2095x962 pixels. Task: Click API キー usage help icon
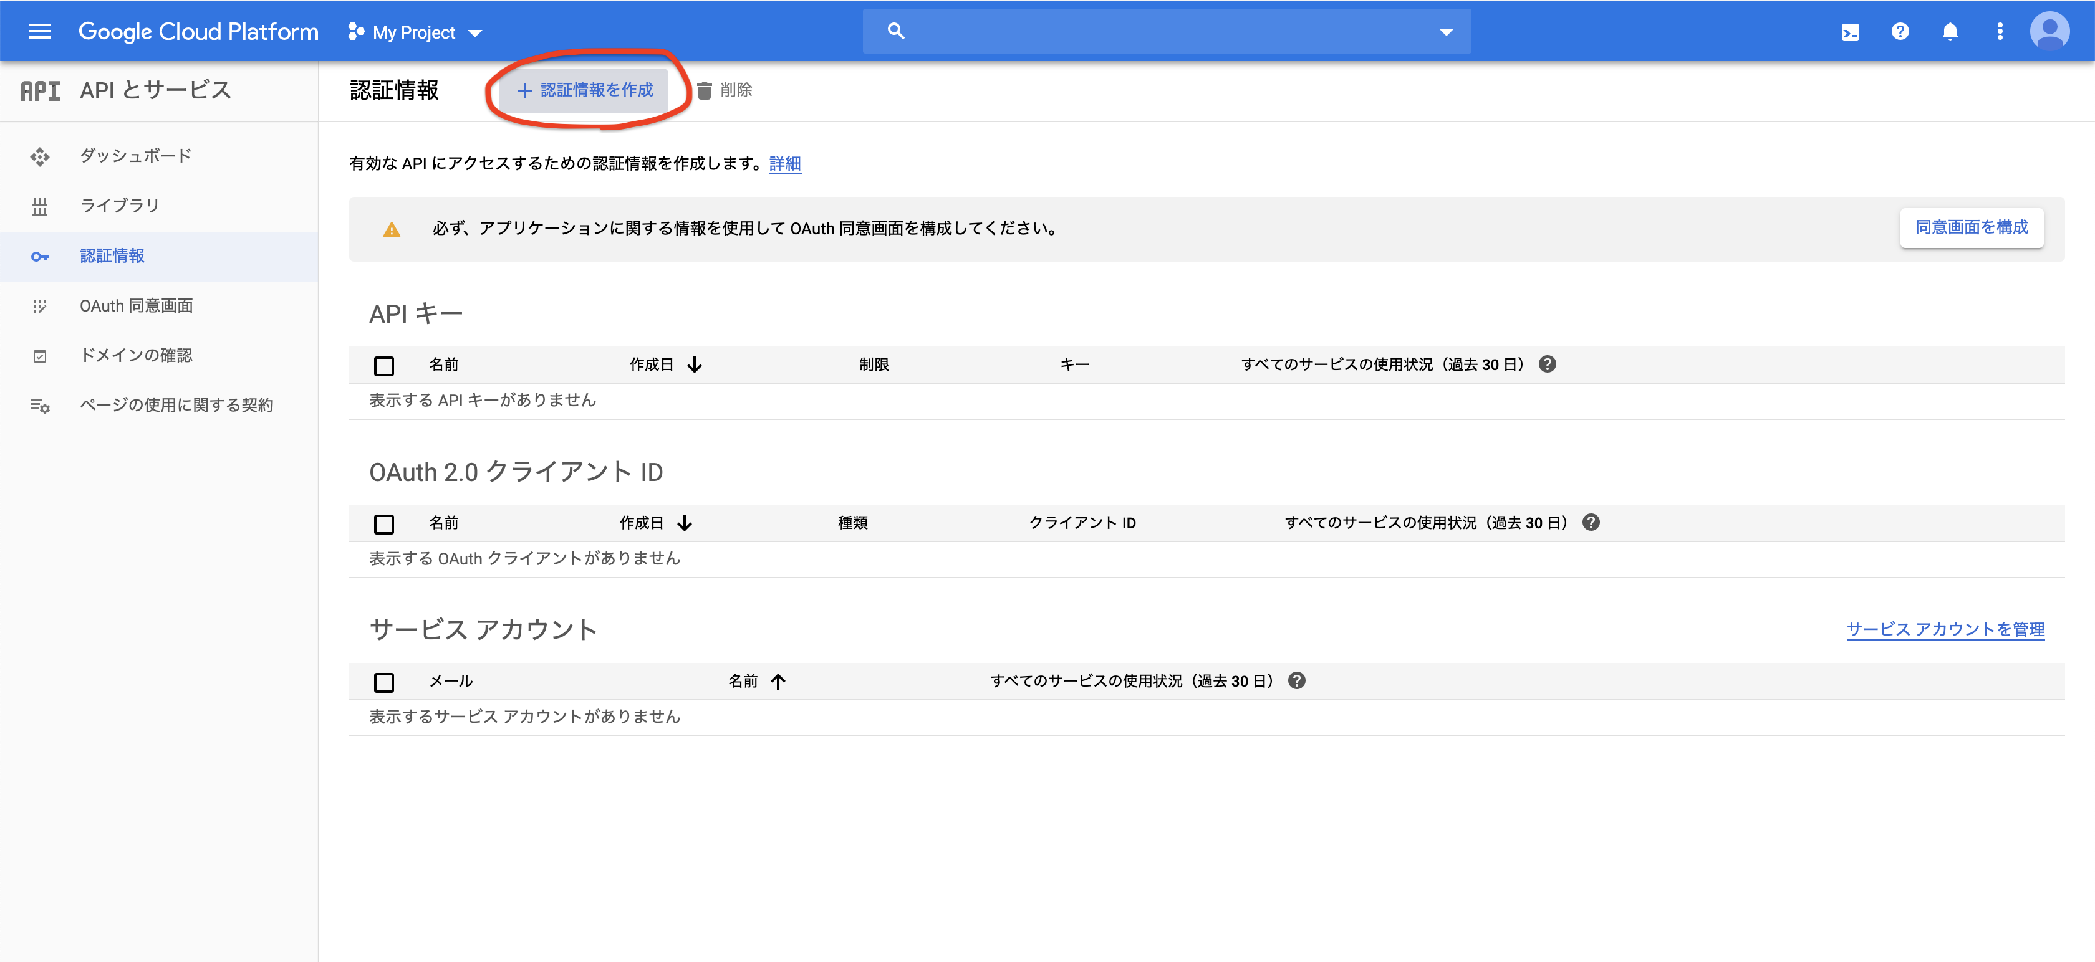1548,365
